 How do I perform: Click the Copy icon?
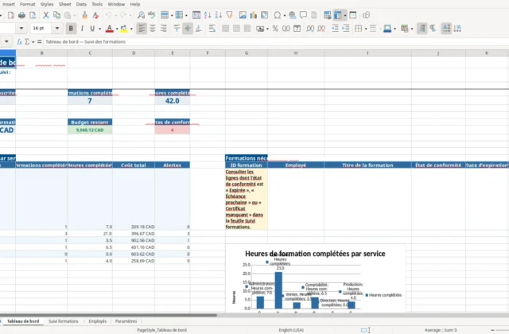[x=56, y=15]
